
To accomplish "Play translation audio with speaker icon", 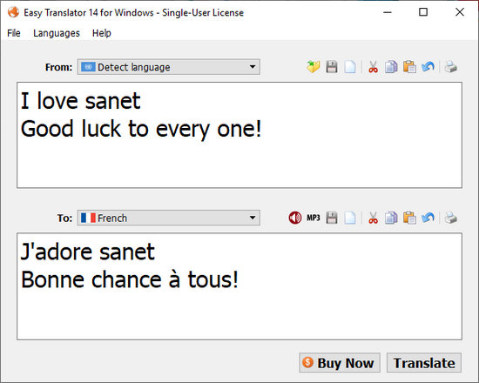I will (295, 218).
